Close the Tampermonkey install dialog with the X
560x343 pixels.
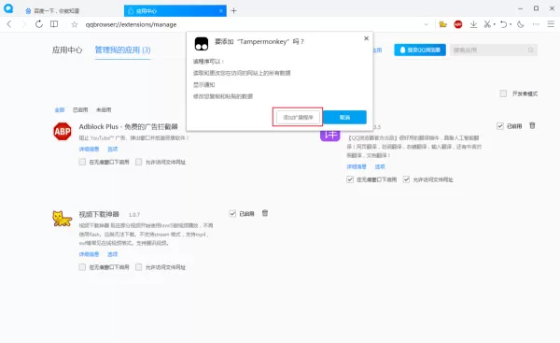366,38
